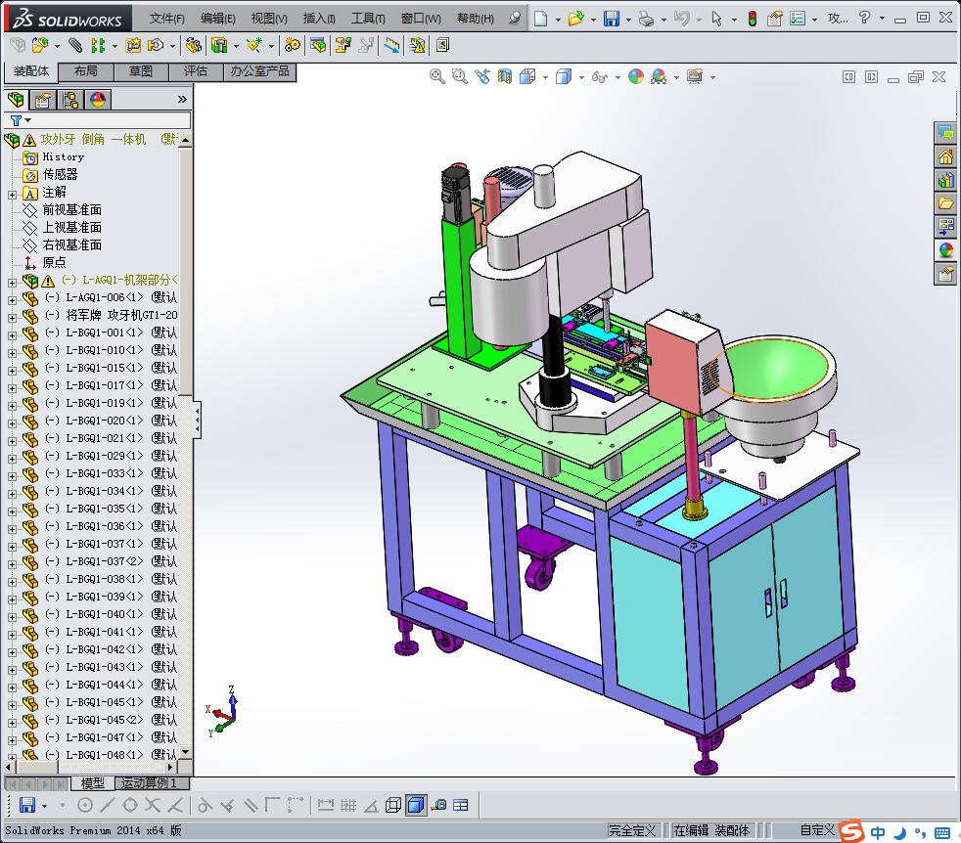The image size is (961, 843).
Task: Click the Rebuild traffic light icon
Action: pos(752,19)
